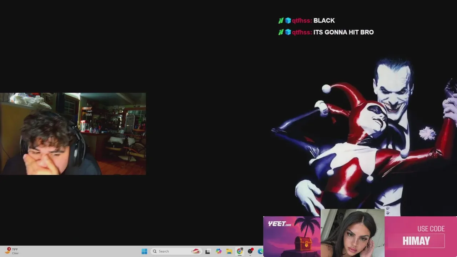Switch to Google Chrome in the taskbar
The width and height of the screenshot is (457, 257).
tap(240, 251)
